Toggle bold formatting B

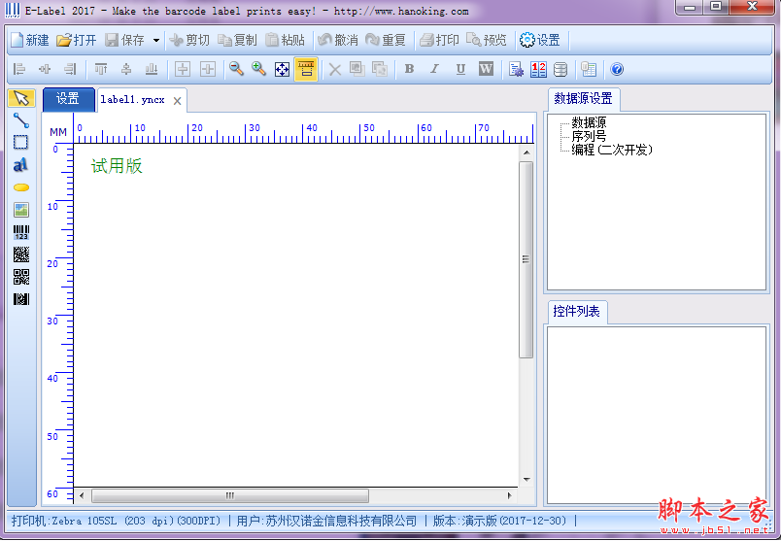[409, 69]
